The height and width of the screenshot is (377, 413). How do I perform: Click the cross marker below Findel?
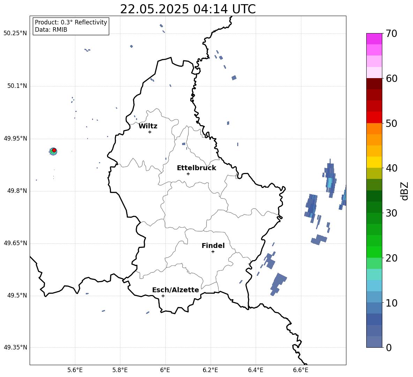(213, 252)
